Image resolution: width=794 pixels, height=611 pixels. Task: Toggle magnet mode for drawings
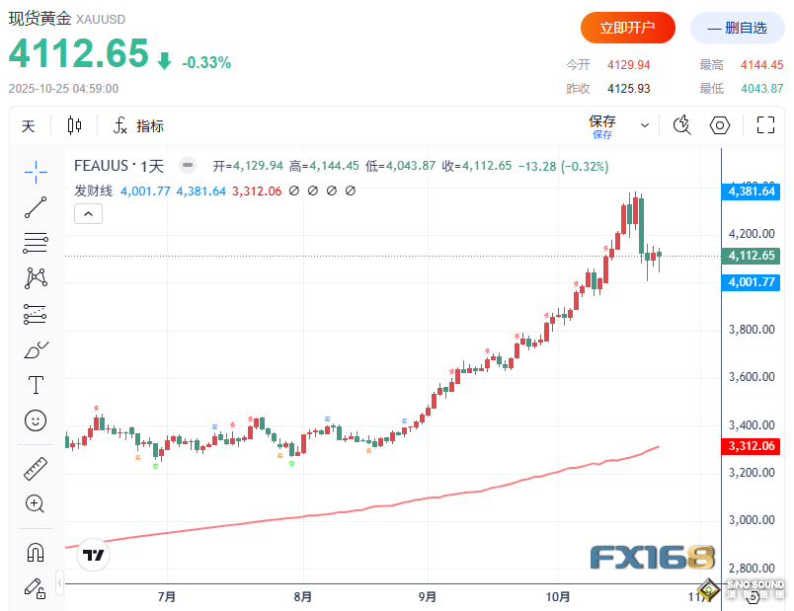point(36,552)
